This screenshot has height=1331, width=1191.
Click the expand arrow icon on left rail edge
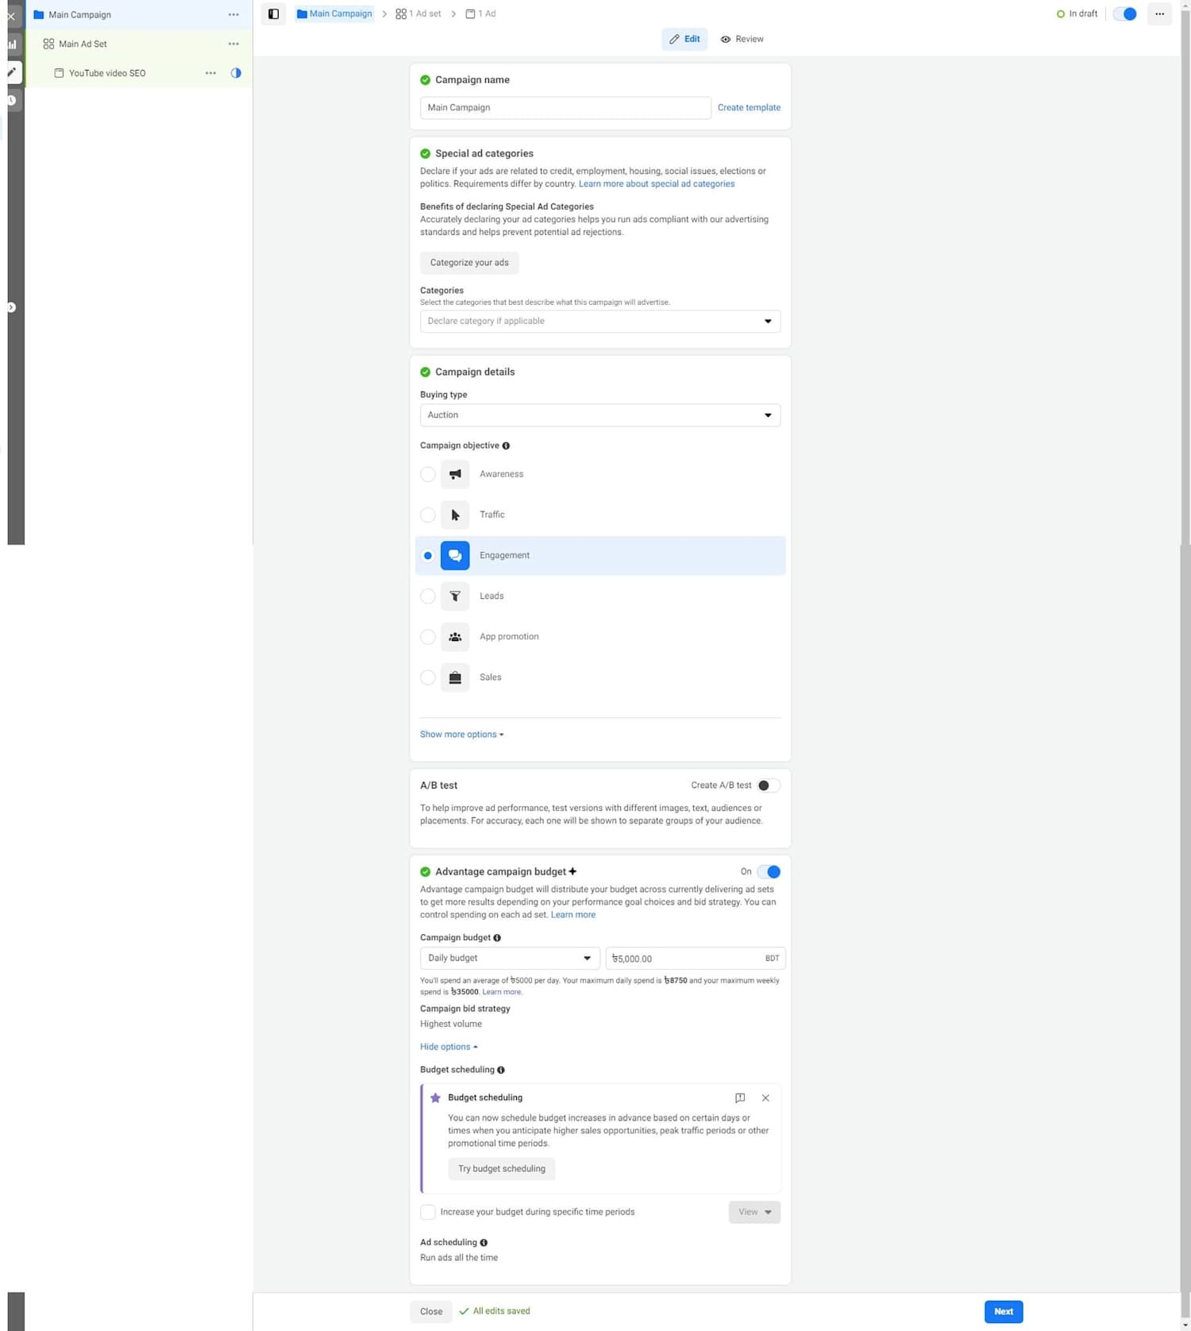(11, 307)
